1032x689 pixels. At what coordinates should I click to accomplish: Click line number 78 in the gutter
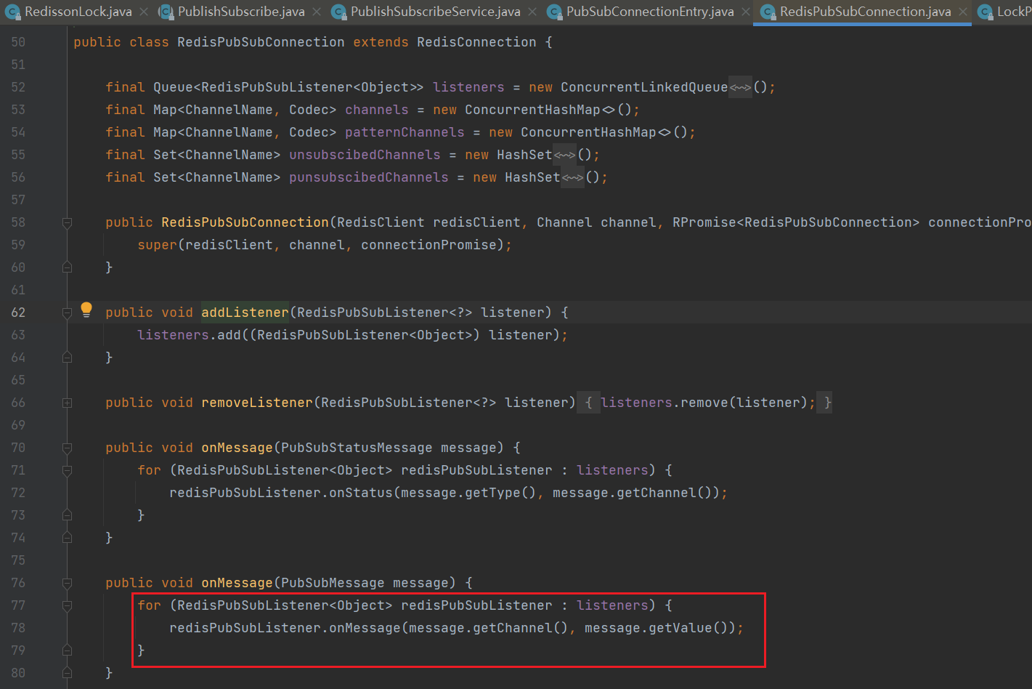tap(18, 628)
